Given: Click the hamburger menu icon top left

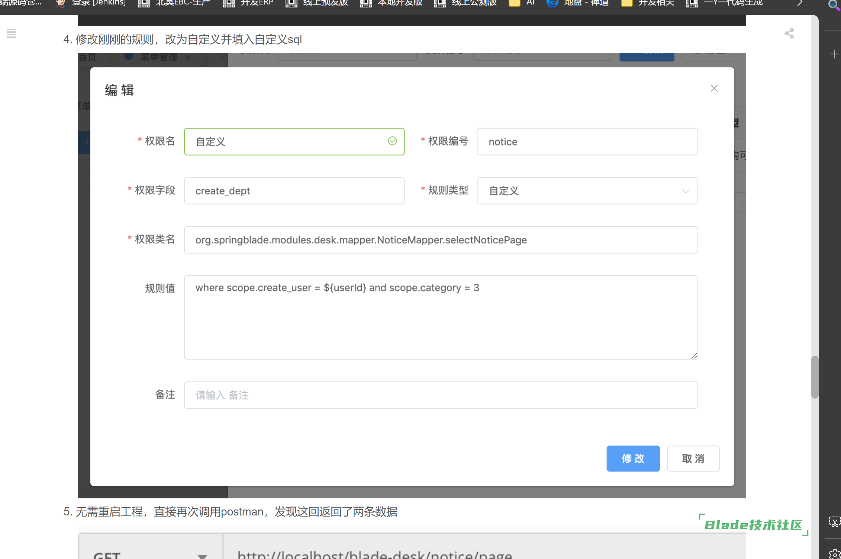Looking at the screenshot, I should pyautogui.click(x=11, y=33).
